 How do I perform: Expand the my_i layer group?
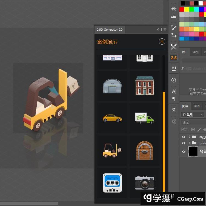click(189, 137)
